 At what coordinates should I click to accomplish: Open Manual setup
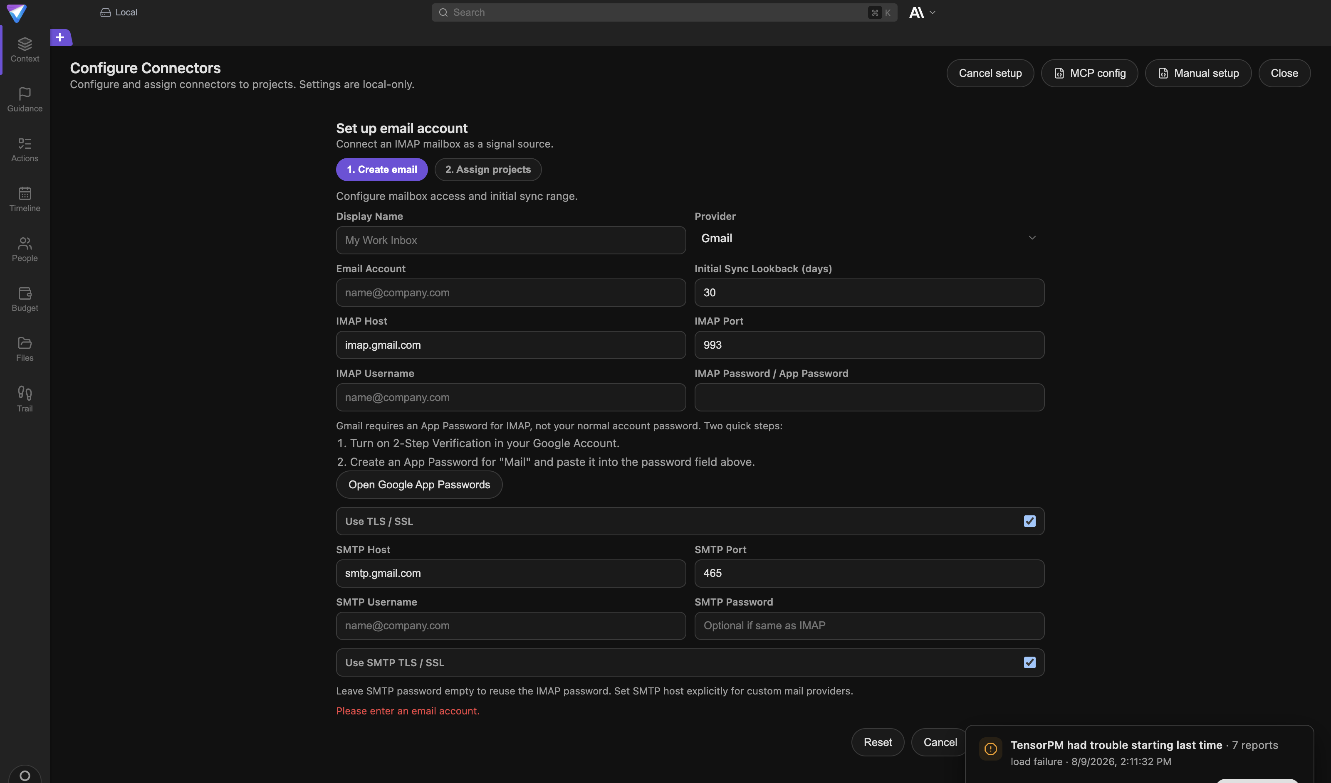[1198, 73]
